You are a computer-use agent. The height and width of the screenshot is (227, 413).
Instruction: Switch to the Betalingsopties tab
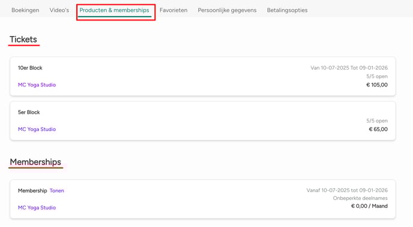tap(287, 10)
